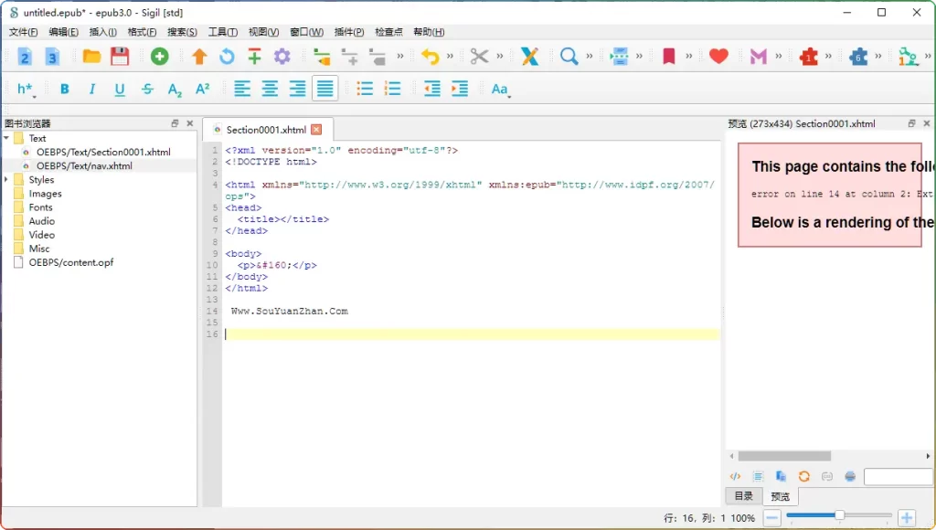This screenshot has height=530, width=936.
Task: Expand toolbar overflow after M icon
Action: pyautogui.click(x=779, y=57)
